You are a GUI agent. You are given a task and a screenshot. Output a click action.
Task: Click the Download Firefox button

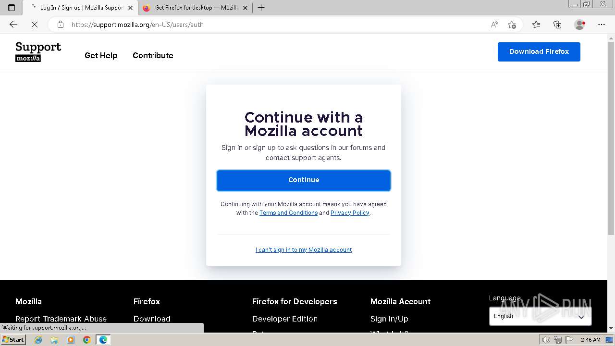[x=539, y=51]
